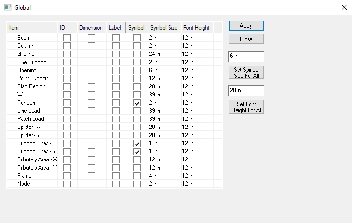Enable Label for the Frame row
The height and width of the screenshot is (223, 352).
[116, 176]
